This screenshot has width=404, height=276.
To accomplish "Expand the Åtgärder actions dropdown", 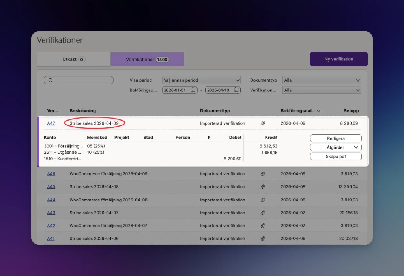I will click(336, 147).
